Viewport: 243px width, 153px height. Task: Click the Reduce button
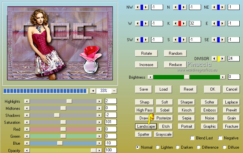175,65
